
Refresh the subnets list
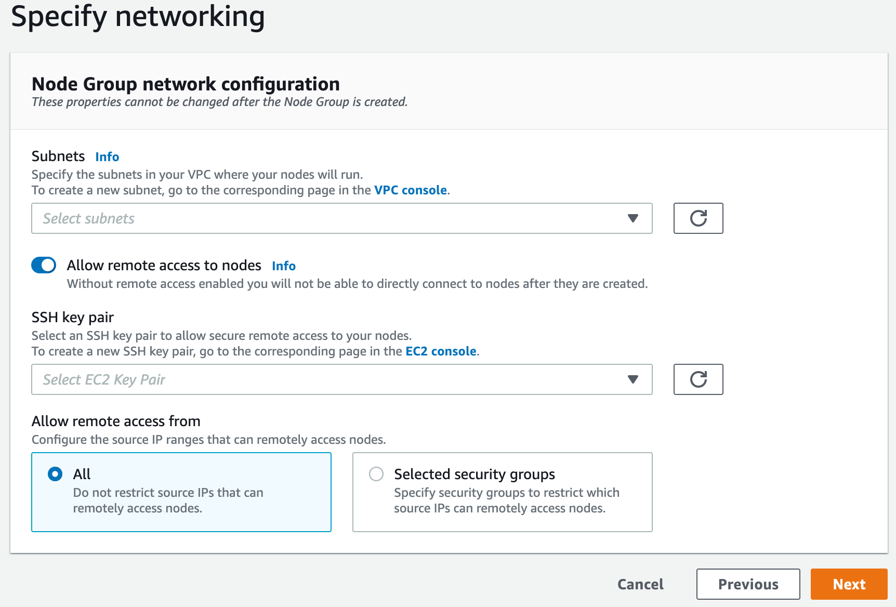click(698, 218)
